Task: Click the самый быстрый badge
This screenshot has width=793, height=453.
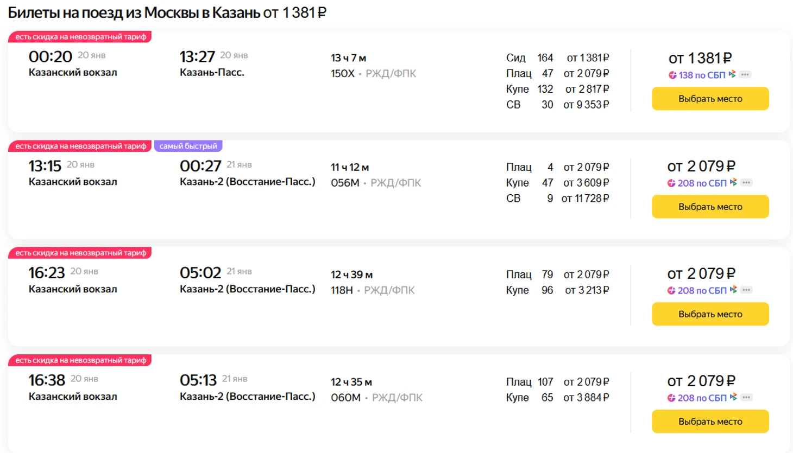Action: (188, 146)
